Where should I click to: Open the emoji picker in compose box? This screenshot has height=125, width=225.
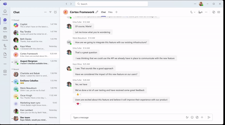tap(192, 117)
